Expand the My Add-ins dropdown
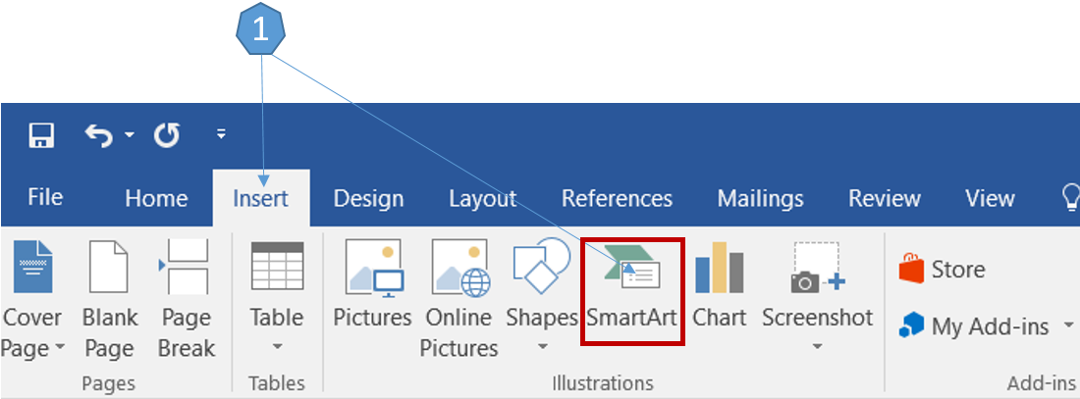Viewport: 1080px width, 399px height. pos(1068,326)
